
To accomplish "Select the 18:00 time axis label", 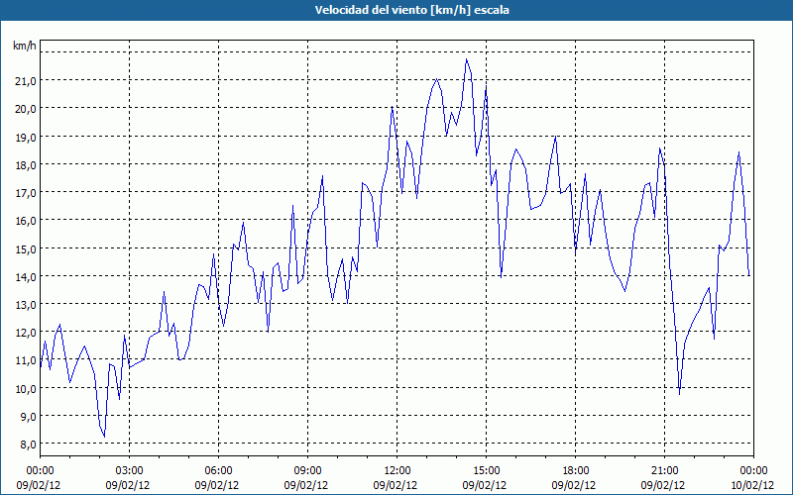I will tap(575, 470).
